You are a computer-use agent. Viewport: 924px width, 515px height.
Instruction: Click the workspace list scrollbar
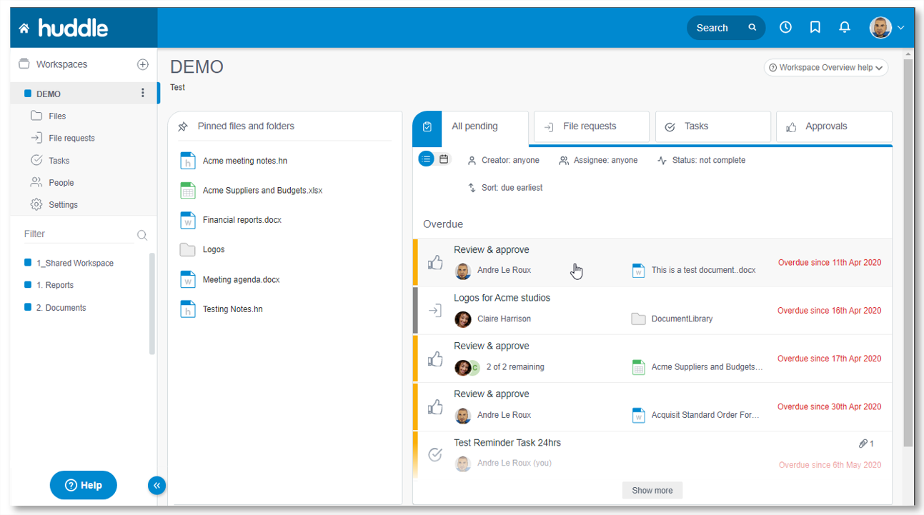coord(151,304)
